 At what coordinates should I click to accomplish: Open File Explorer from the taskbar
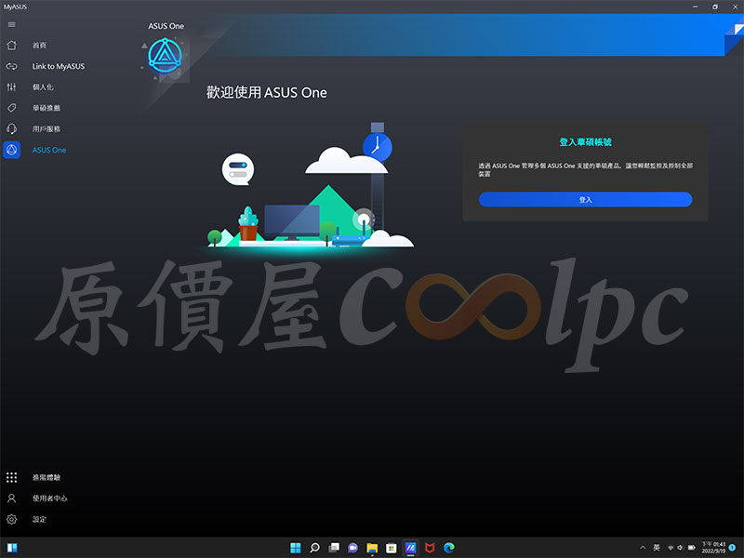(x=372, y=548)
